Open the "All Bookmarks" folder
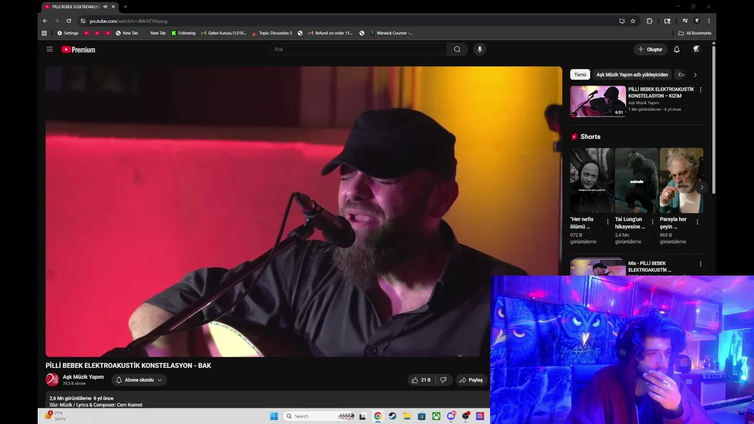Image resolution: width=754 pixels, height=424 pixels. [x=695, y=33]
